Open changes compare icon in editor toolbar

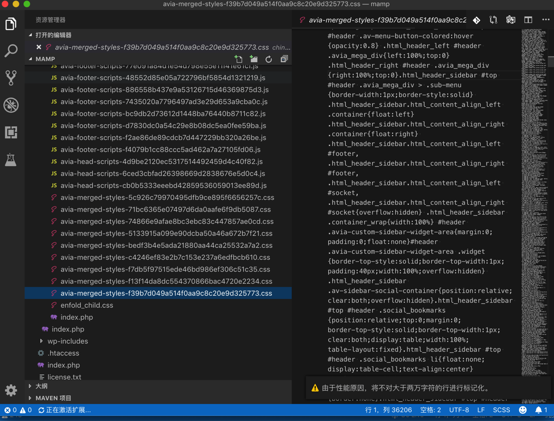[493, 20]
